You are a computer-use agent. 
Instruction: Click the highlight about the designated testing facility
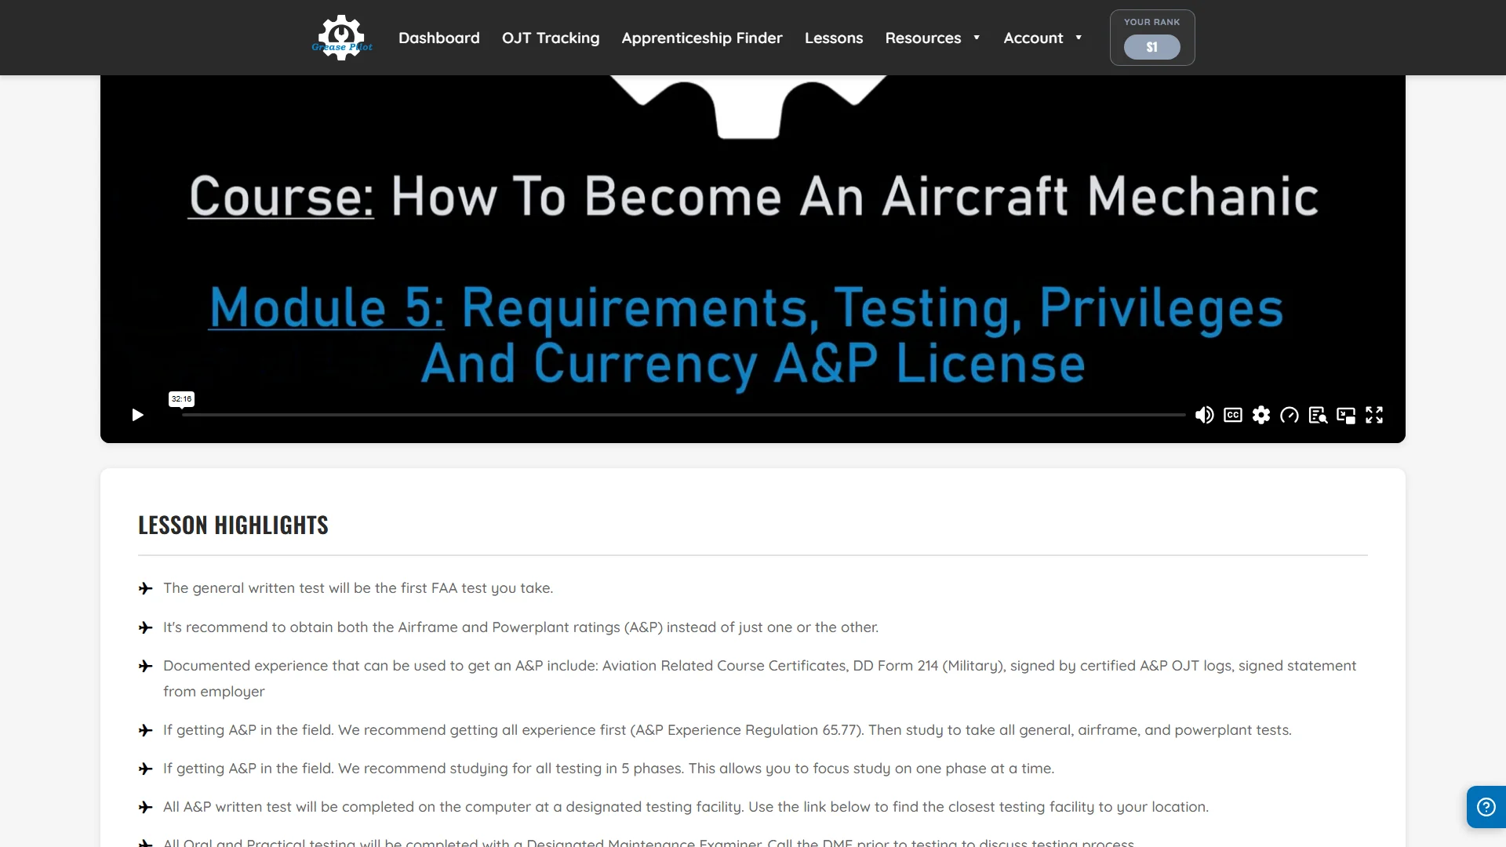[x=686, y=807]
